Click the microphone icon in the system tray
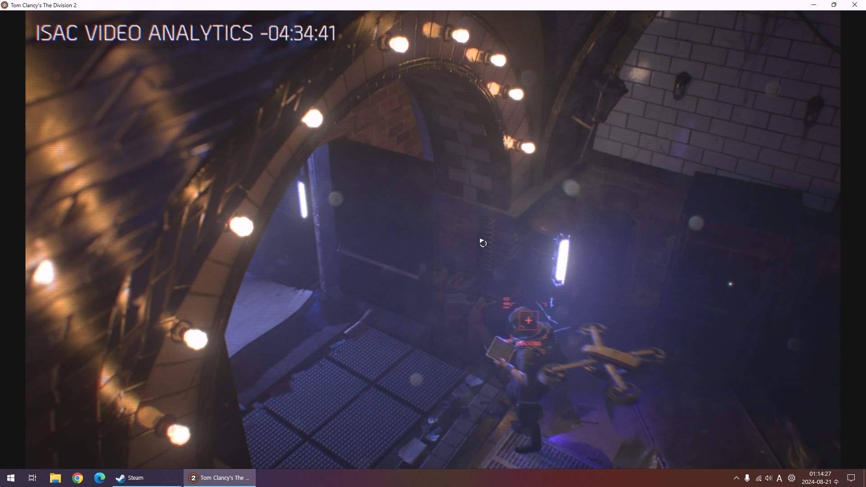The image size is (866, 487). click(x=747, y=478)
